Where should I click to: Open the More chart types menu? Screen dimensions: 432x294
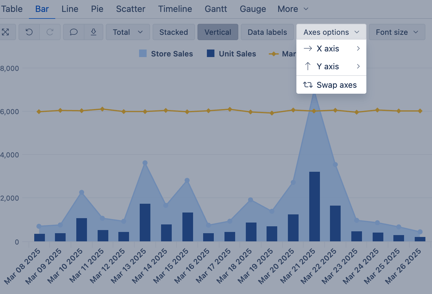click(x=293, y=9)
